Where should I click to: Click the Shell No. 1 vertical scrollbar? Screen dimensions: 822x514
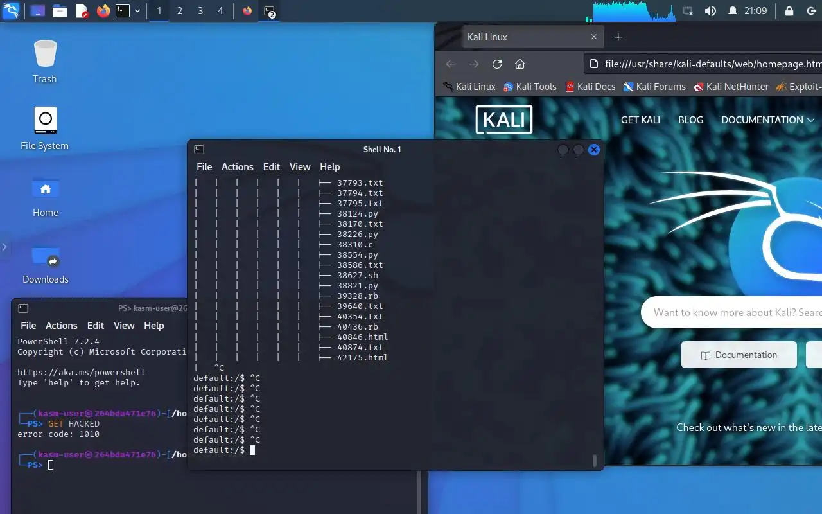595,460
